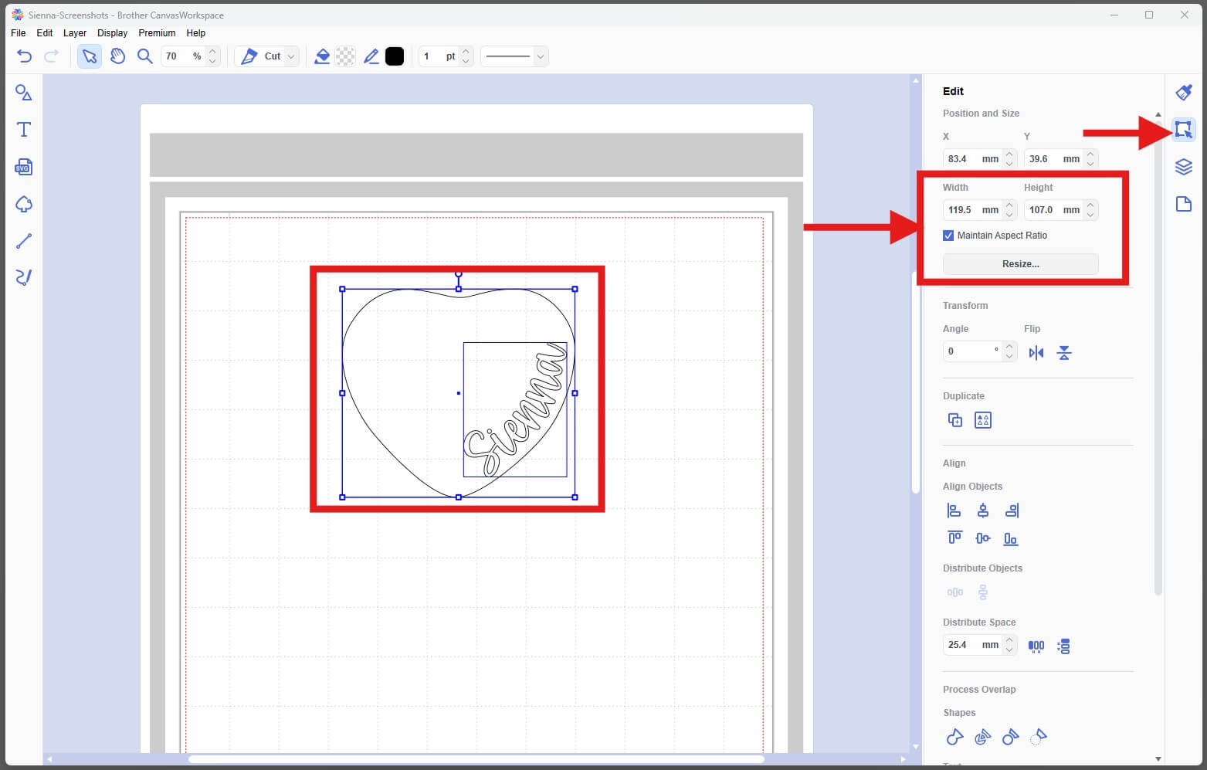Align objects to the right edge
The width and height of the screenshot is (1207, 770).
coord(1012,511)
